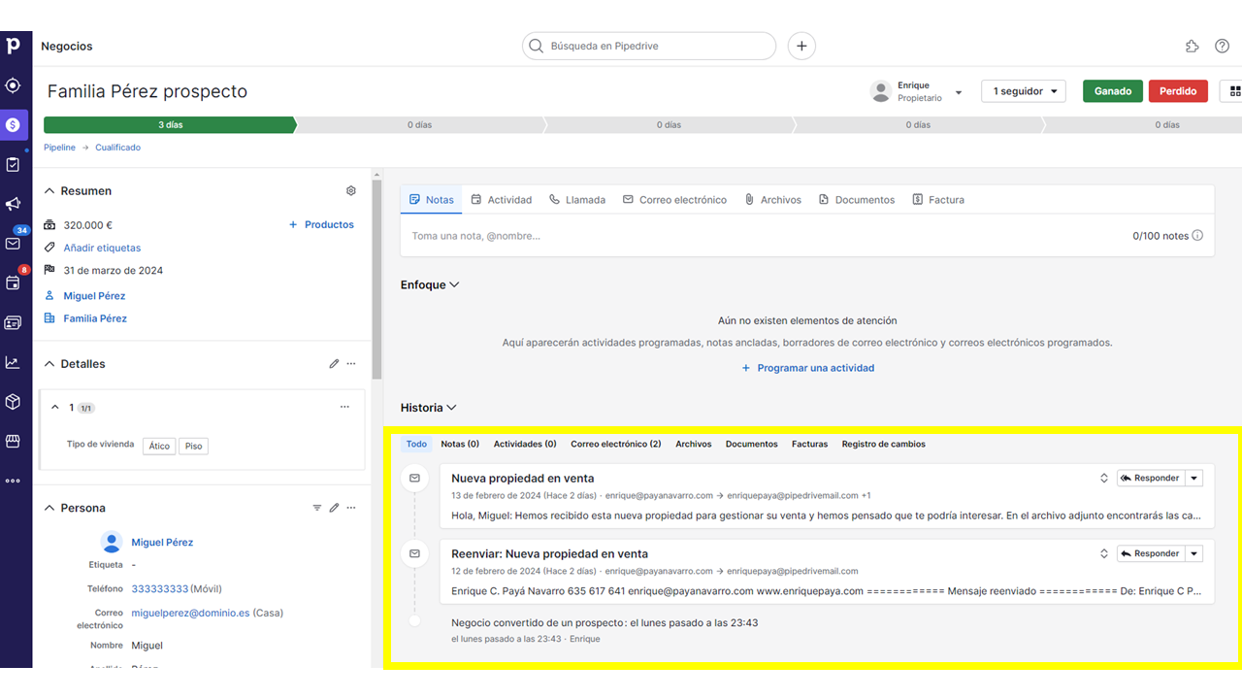Click the first green pipeline stage bar

tap(170, 125)
